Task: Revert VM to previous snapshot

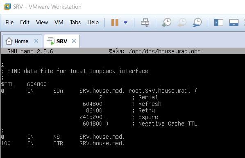Action: tap(182, 23)
